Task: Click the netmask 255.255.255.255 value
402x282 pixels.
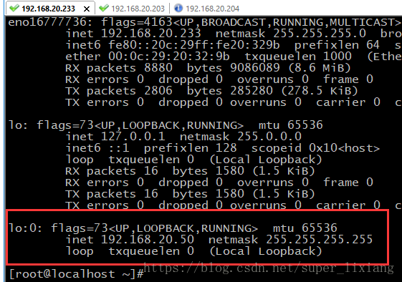Action: [x=319, y=240]
